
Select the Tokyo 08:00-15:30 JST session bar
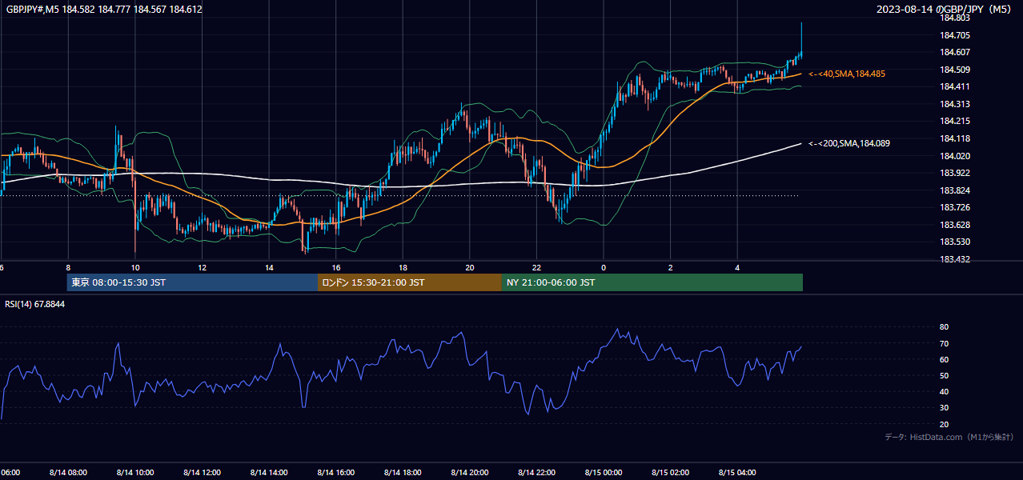click(192, 282)
